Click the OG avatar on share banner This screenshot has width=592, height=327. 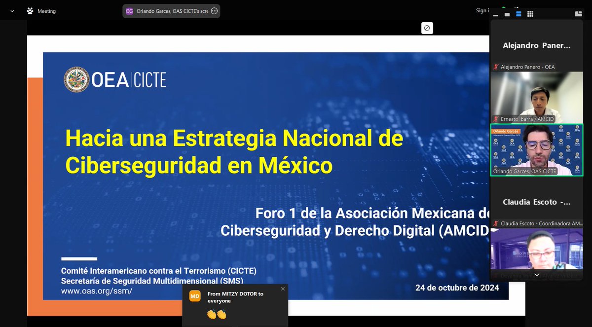tap(129, 11)
